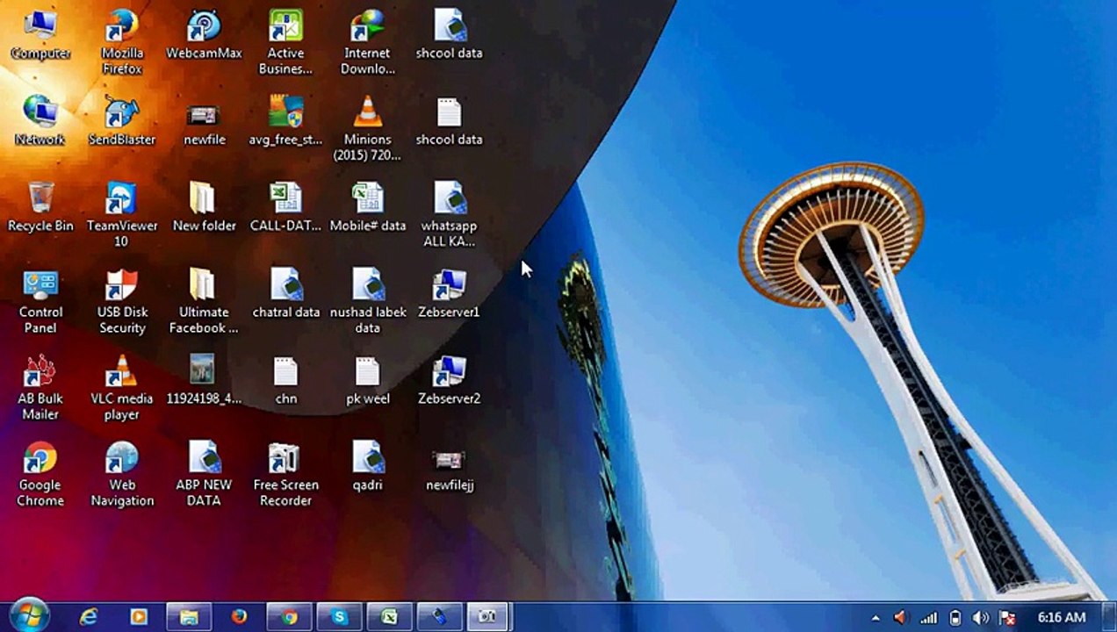Select the "chn" text file
Screen dimensions: 1117x632
(x=285, y=380)
